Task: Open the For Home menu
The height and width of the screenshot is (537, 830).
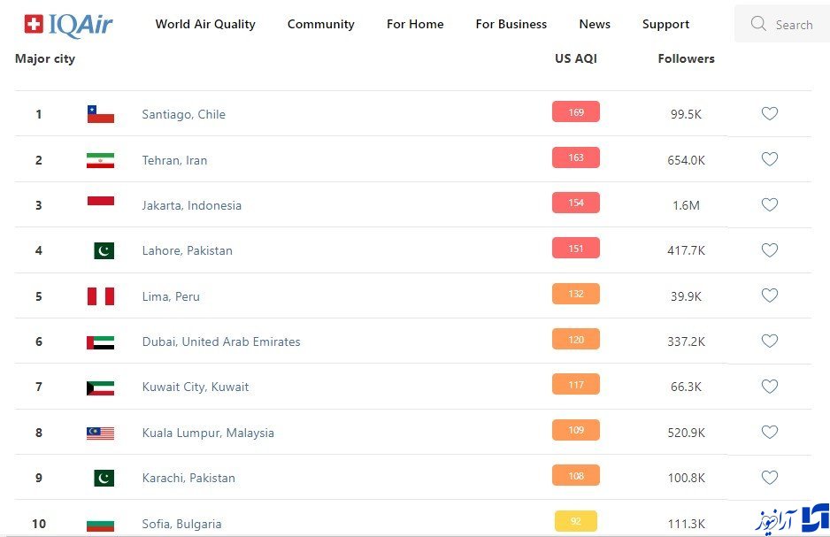Action: (x=415, y=24)
